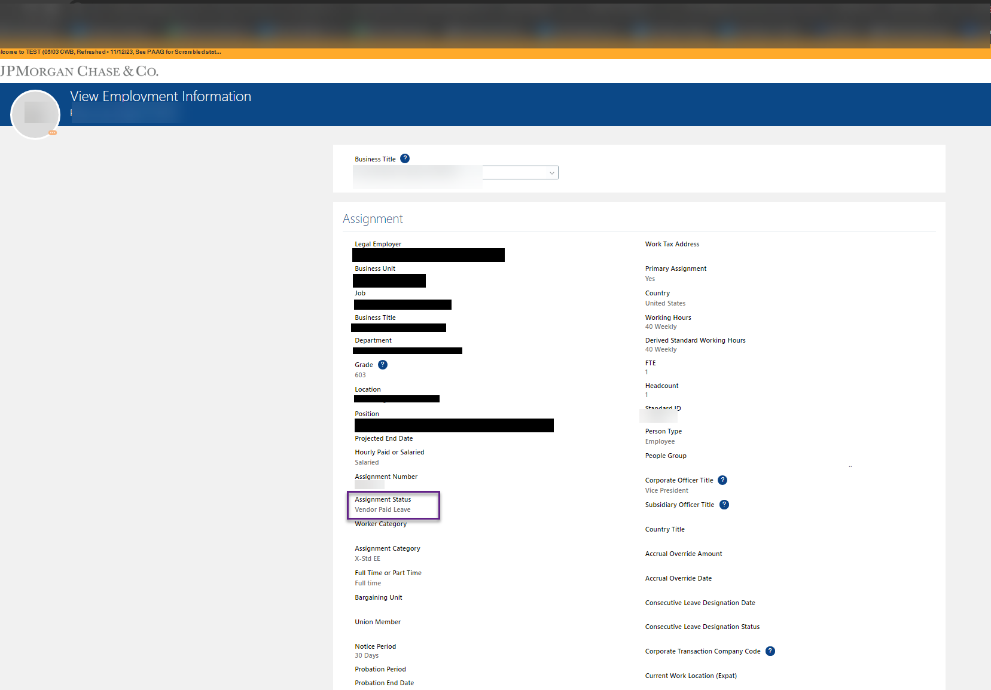Click the Vendor Paid Leave status value
991x690 pixels.
click(383, 510)
